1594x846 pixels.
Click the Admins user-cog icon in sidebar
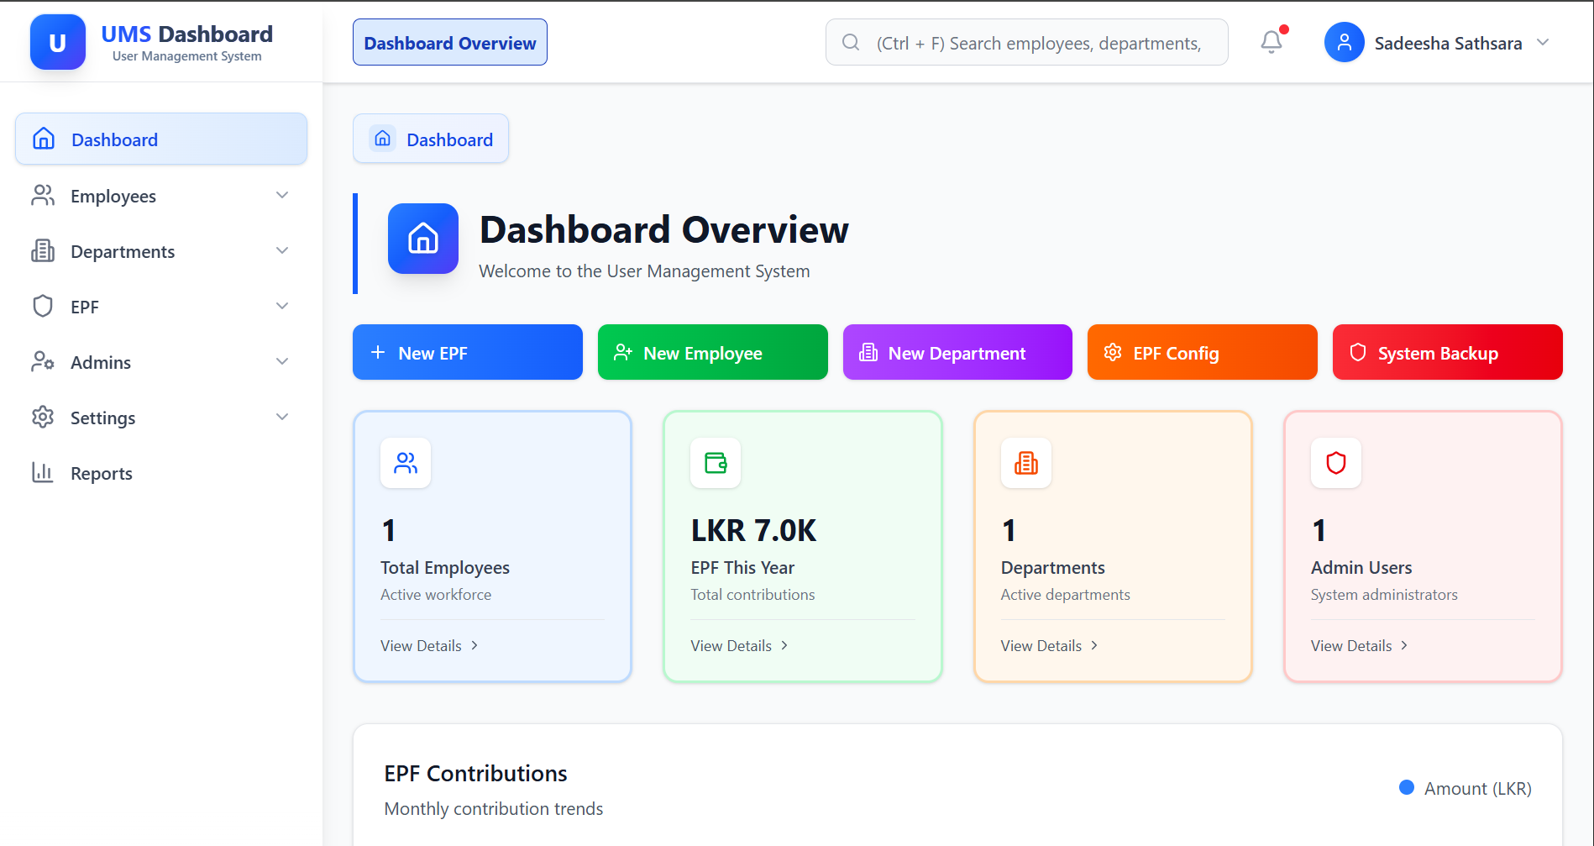pyautogui.click(x=43, y=361)
